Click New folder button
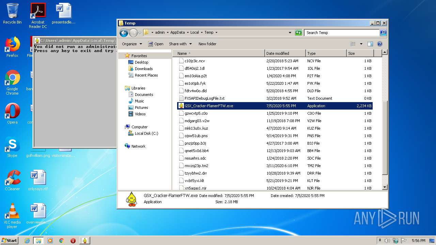Image resolution: width=436 pixels, height=245 pixels. click(207, 44)
